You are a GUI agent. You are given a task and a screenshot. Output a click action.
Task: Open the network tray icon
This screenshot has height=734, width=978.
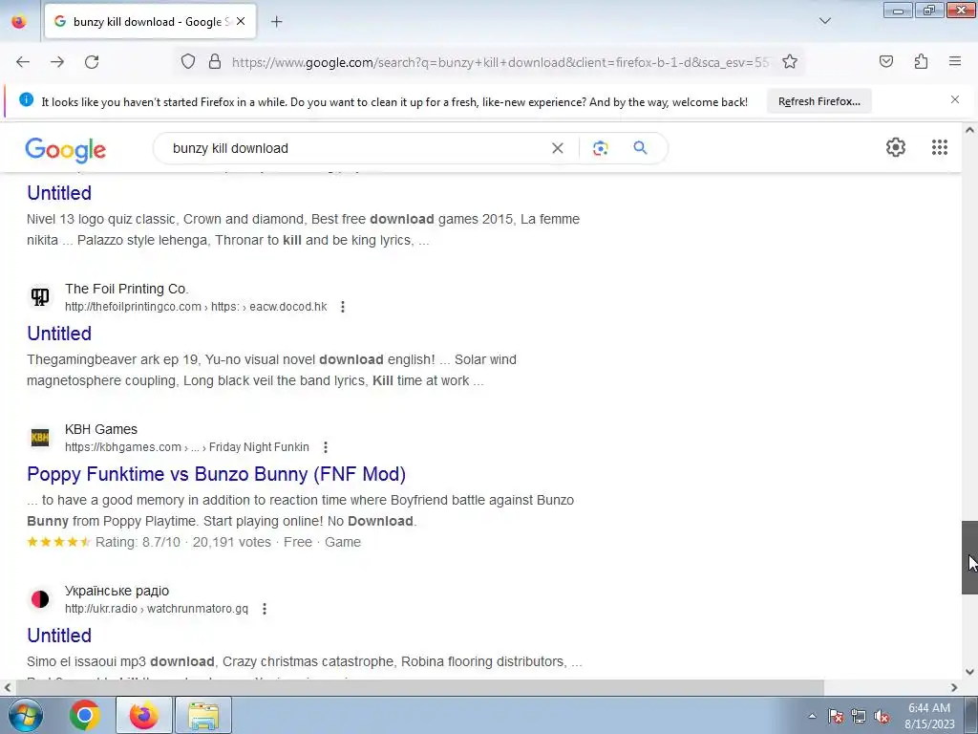pos(859,717)
